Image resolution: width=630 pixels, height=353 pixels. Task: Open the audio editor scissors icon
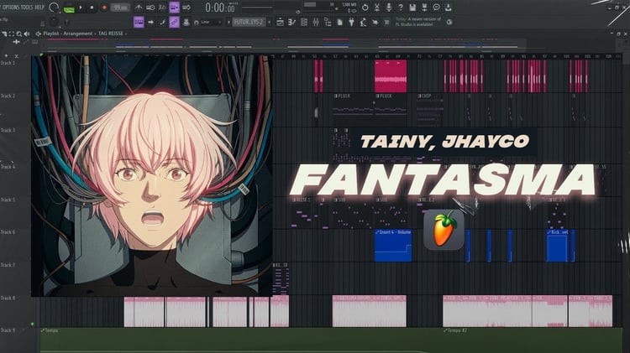pos(377,8)
